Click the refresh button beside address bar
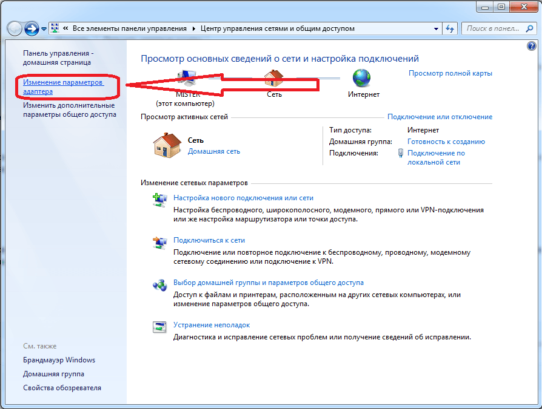This screenshot has height=409, width=542. point(450,28)
